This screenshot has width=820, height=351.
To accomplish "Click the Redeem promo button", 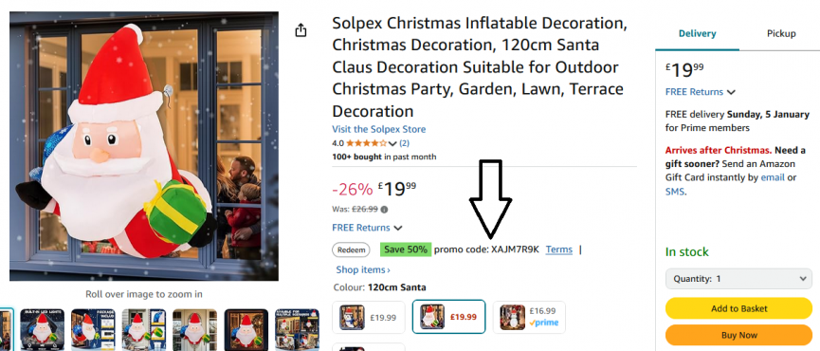I will [351, 250].
